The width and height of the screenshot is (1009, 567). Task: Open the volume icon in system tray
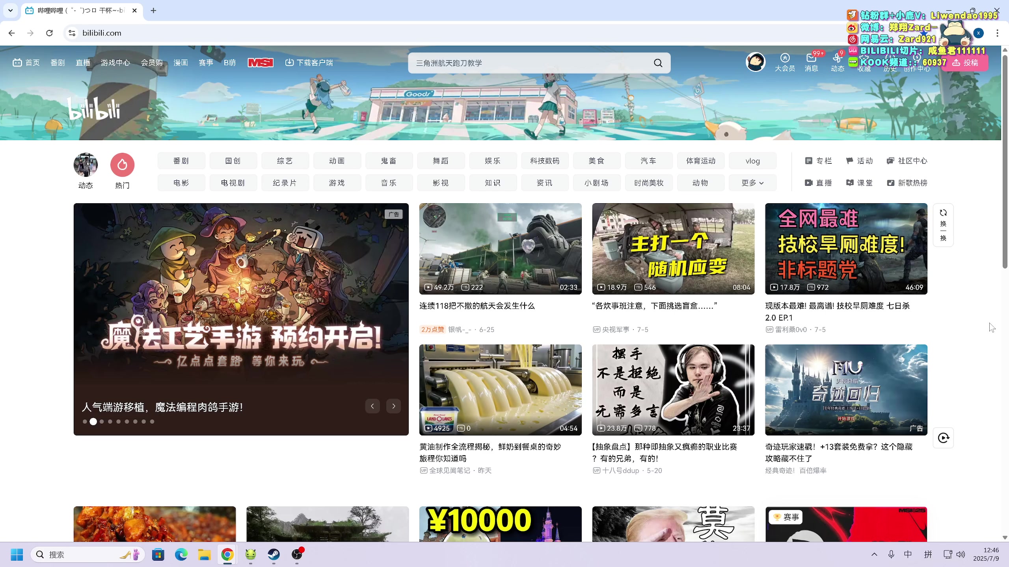(x=961, y=554)
